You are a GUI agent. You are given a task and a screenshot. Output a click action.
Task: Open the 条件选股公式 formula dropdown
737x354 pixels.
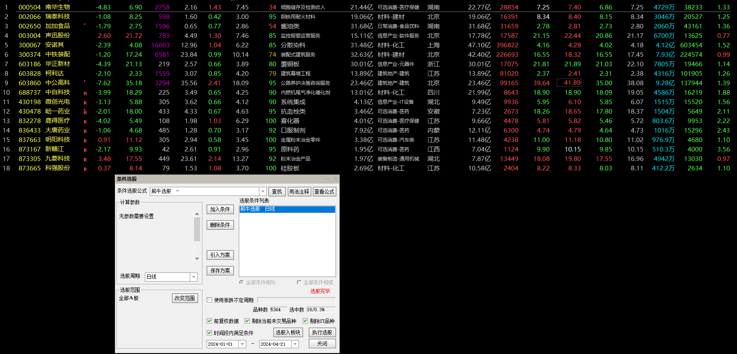pyautogui.click(x=263, y=191)
